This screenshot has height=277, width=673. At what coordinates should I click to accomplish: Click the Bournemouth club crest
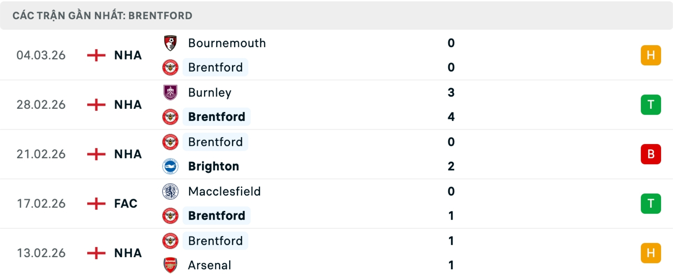170,43
